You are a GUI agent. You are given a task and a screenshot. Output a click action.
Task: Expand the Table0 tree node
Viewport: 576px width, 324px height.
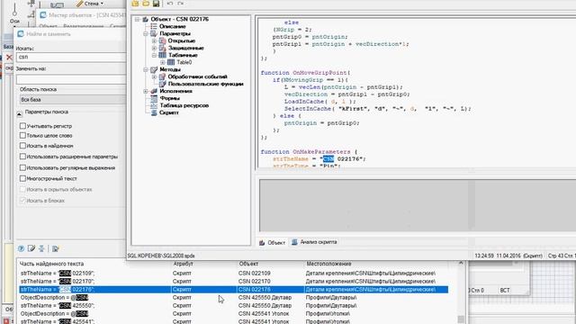point(162,62)
